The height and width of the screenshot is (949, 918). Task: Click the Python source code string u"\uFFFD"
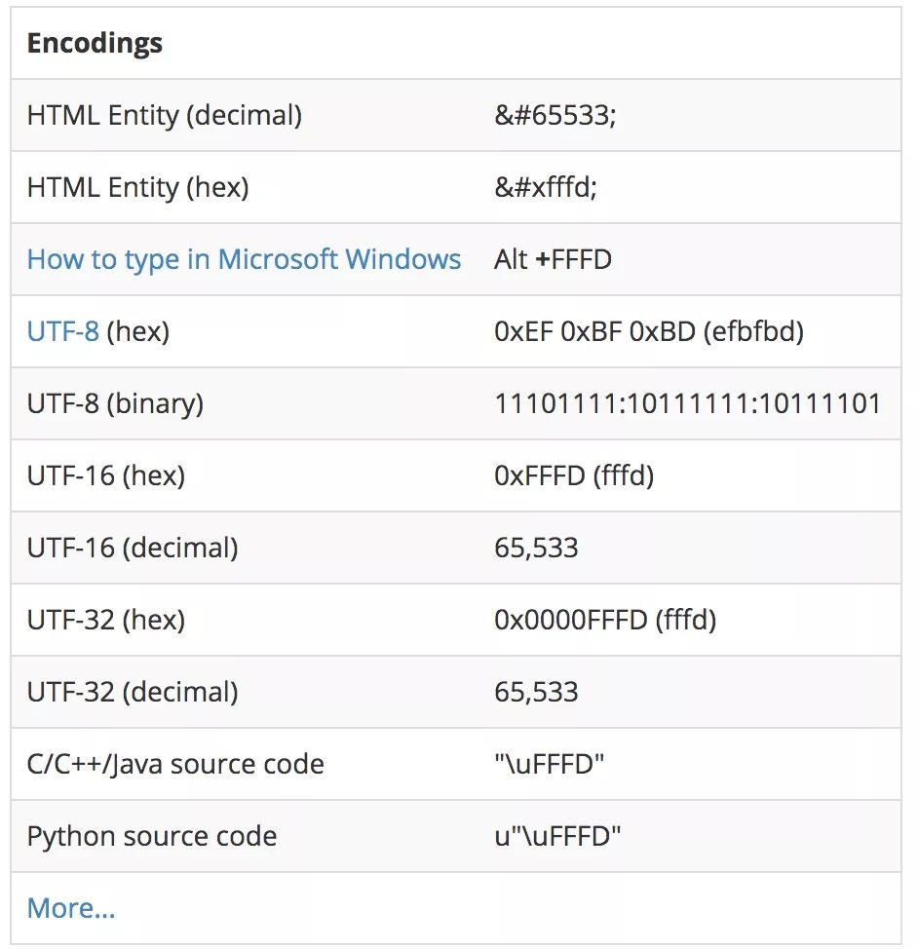pyautogui.click(x=557, y=836)
